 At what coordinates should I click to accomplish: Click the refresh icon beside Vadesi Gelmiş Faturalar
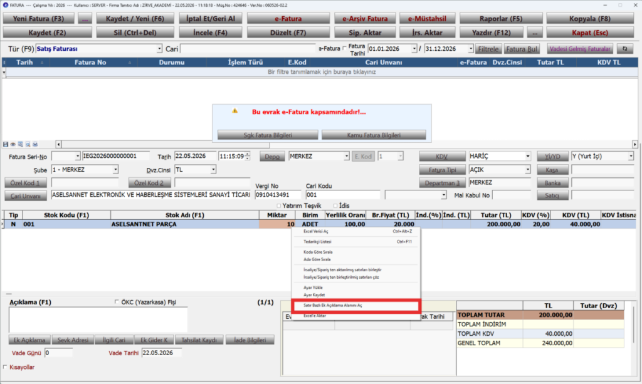(x=625, y=49)
